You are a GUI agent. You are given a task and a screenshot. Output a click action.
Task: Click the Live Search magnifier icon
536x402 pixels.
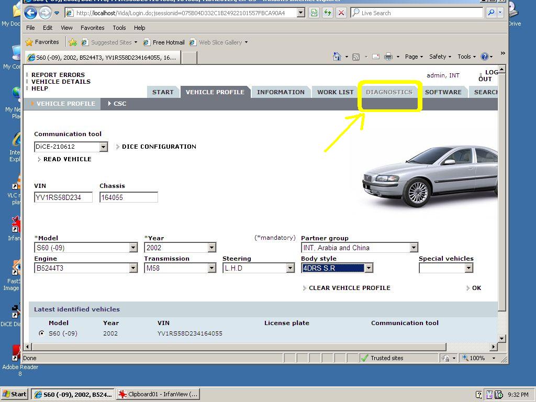click(x=491, y=13)
